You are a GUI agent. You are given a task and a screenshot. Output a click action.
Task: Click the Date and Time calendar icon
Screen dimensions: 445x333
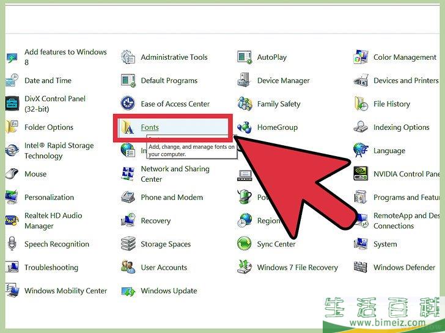coord(12,81)
